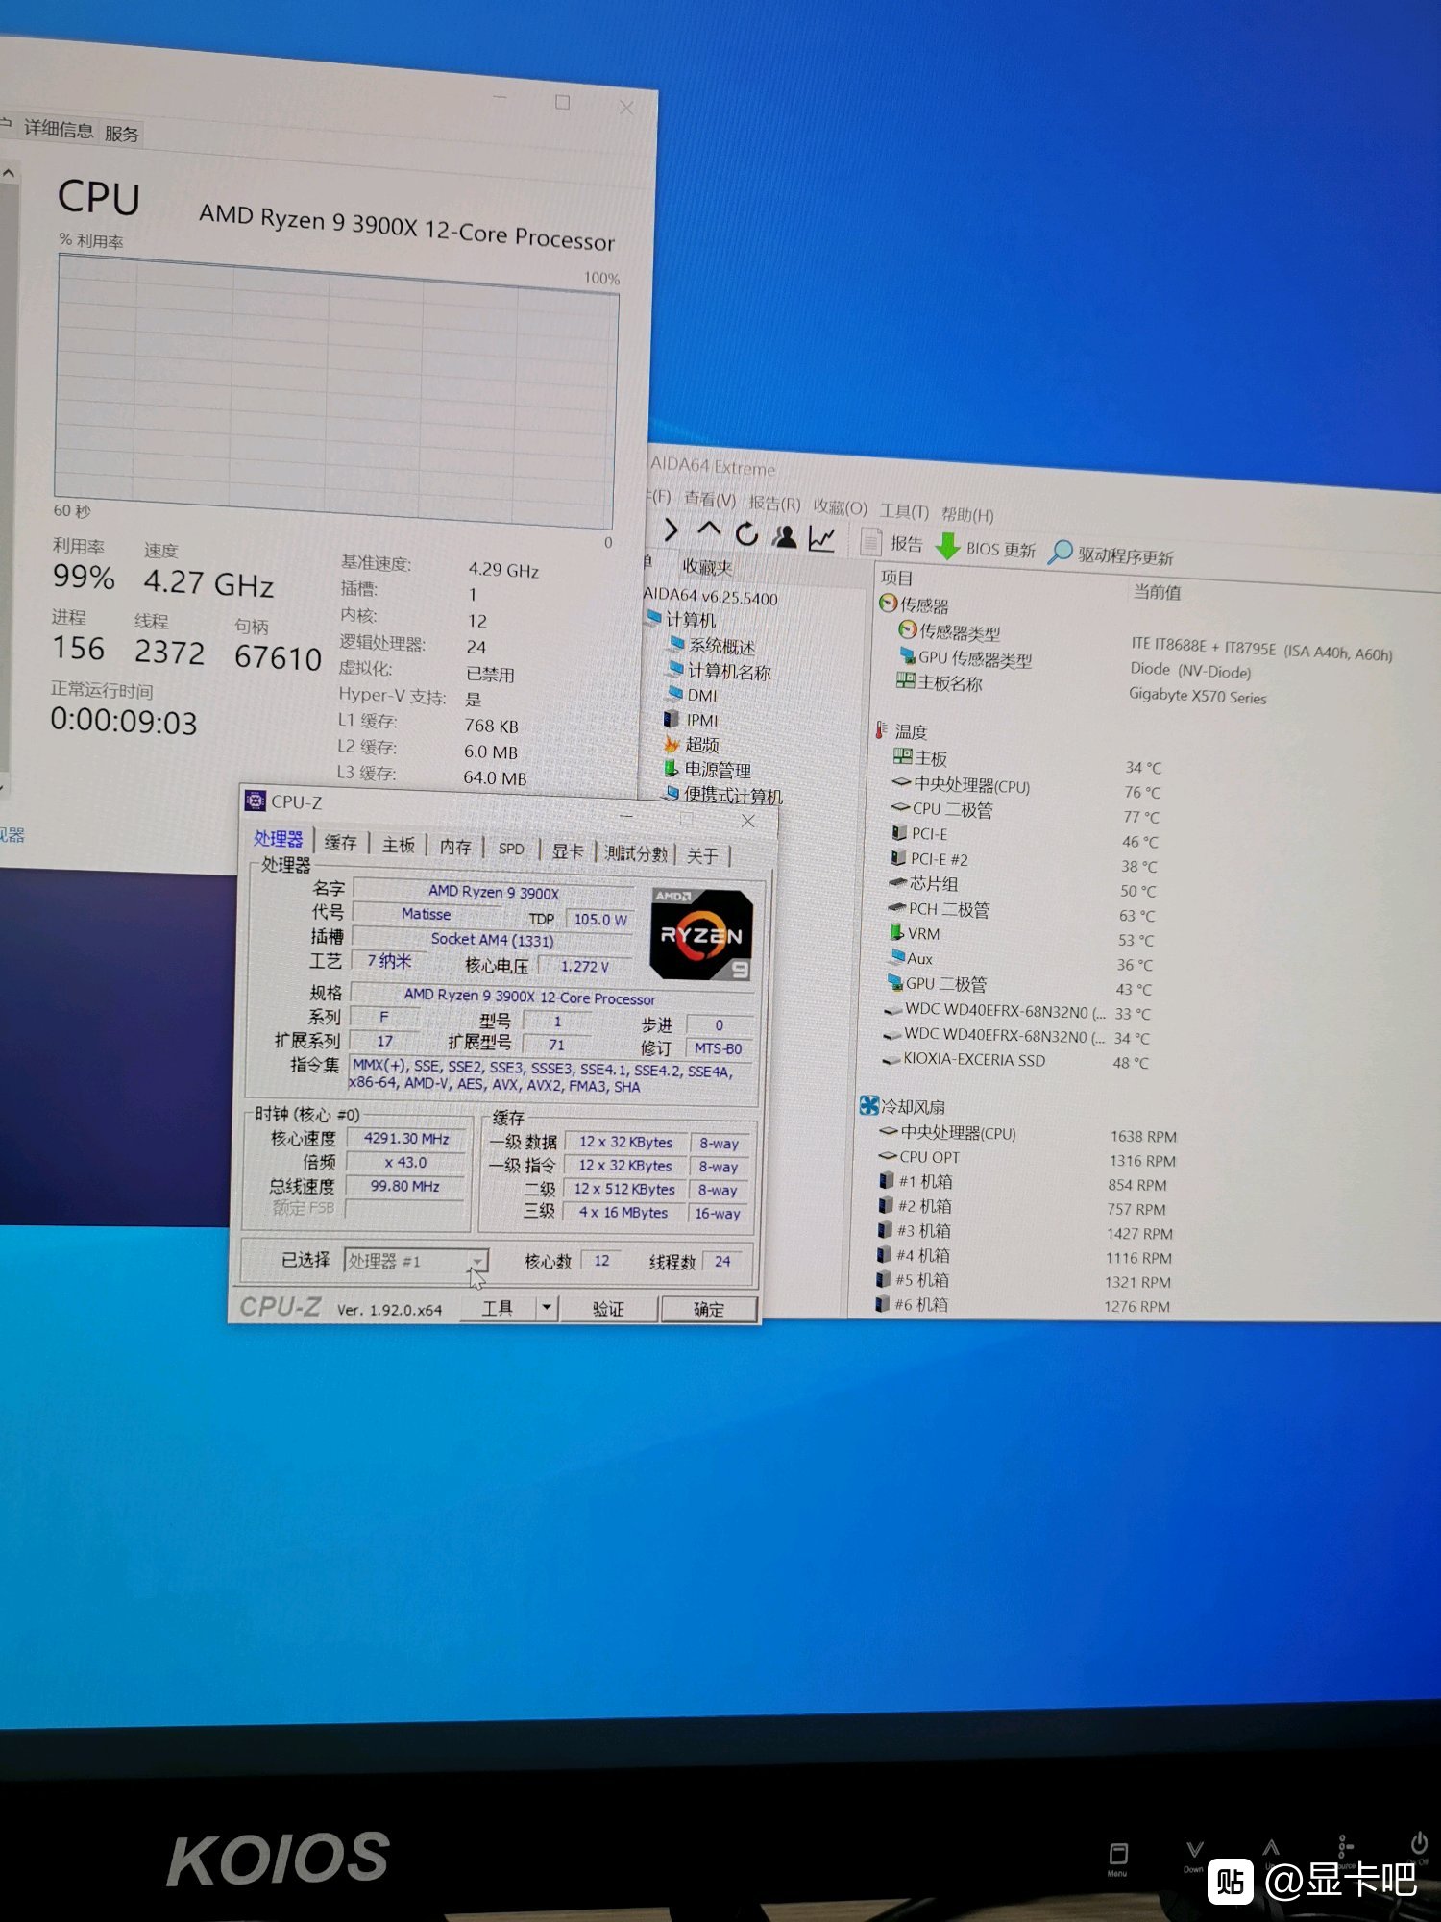Select IPMI item in AIDA64 tree
The width and height of the screenshot is (1441, 1922).
tap(692, 720)
